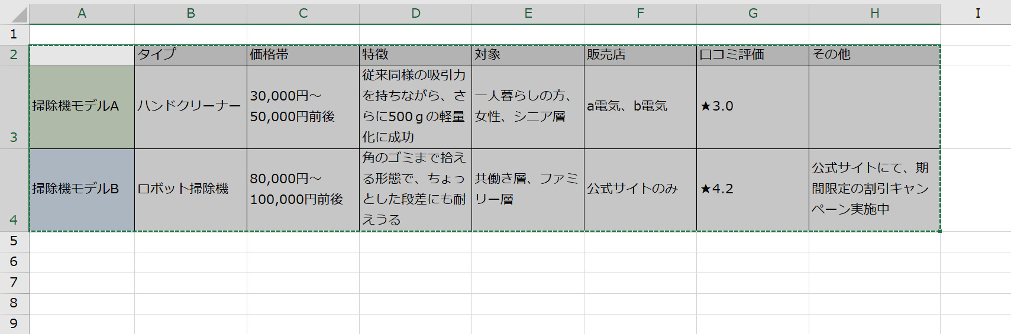Image resolution: width=1011 pixels, height=334 pixels.
Task: Click the 価格帯 header cell
Action: click(303, 55)
